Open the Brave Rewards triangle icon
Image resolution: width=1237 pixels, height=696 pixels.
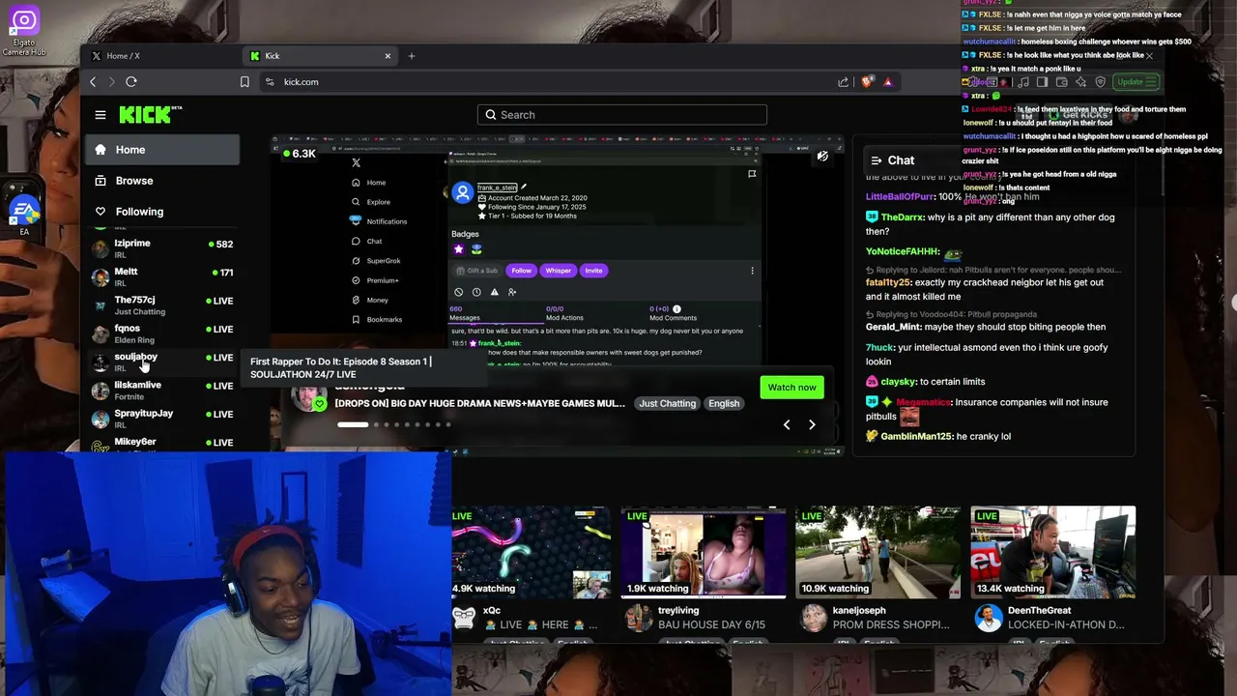(888, 82)
